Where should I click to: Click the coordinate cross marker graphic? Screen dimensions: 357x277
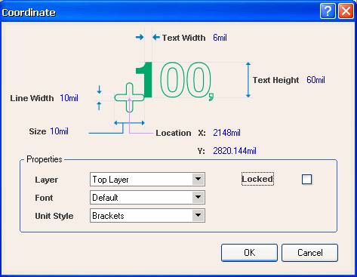pos(129,97)
